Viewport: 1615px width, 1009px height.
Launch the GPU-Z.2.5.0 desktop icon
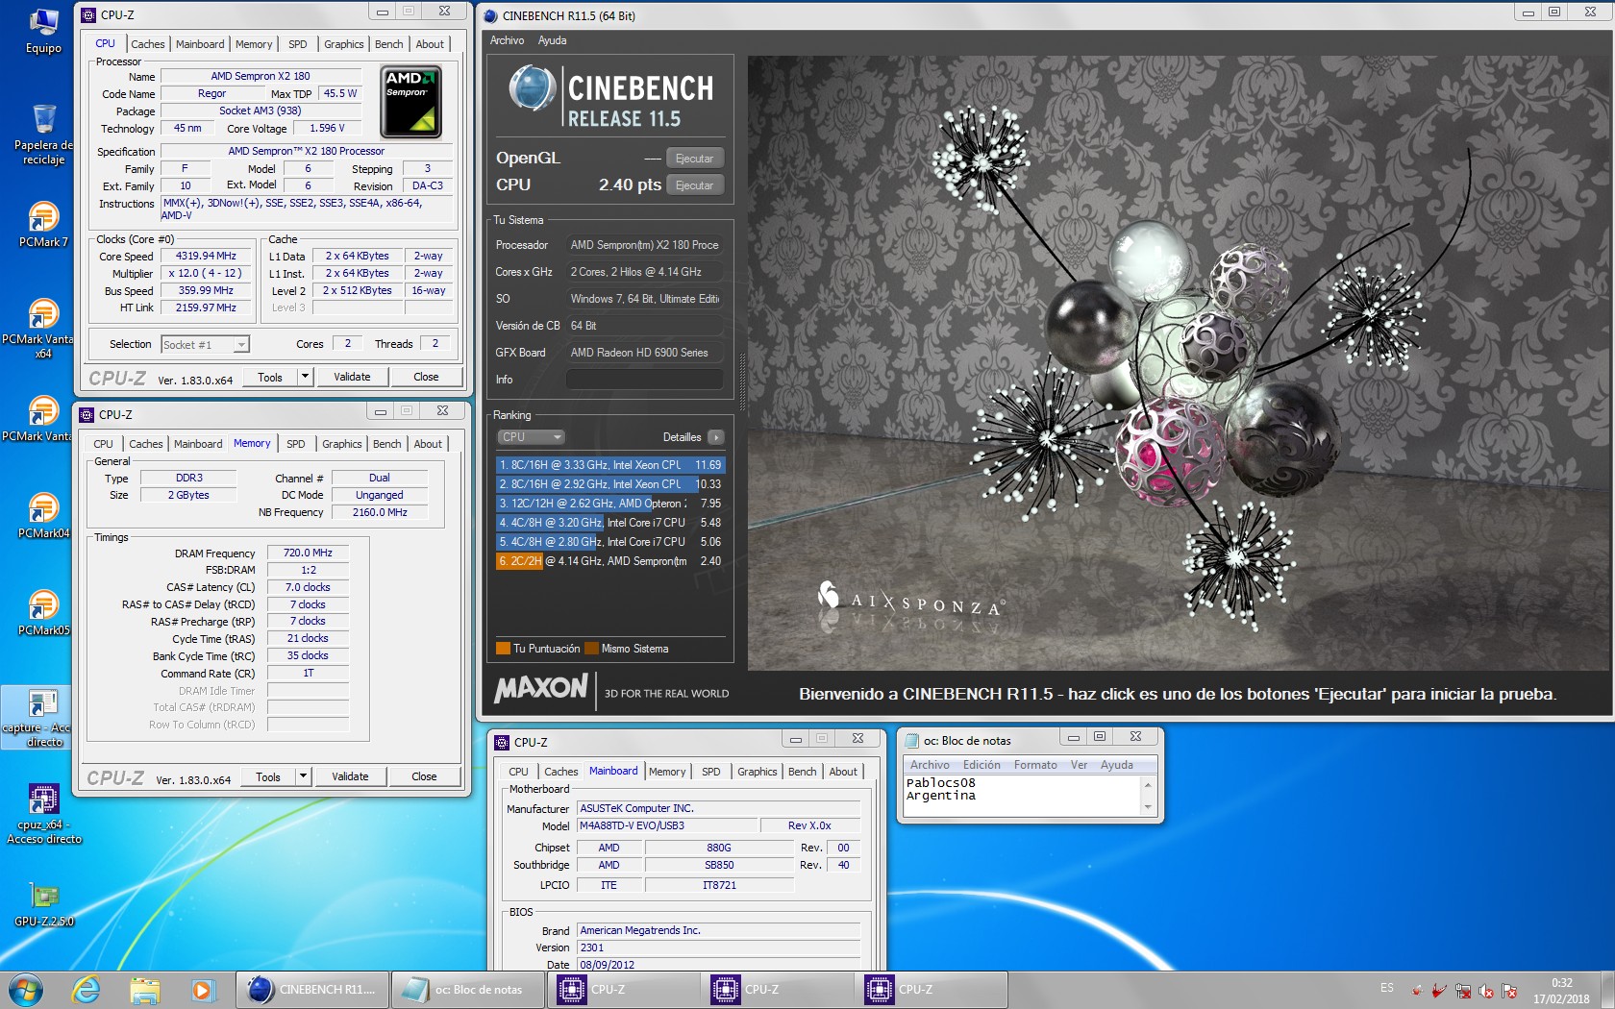point(43,904)
